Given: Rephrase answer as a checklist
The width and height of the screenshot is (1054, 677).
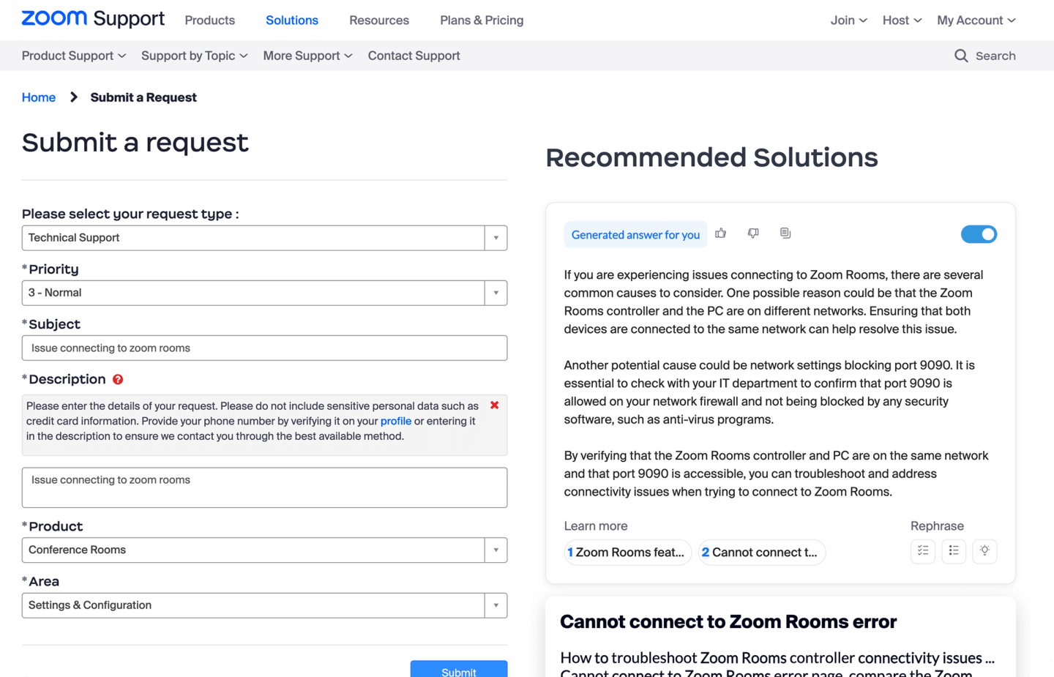Looking at the screenshot, I should point(923,550).
